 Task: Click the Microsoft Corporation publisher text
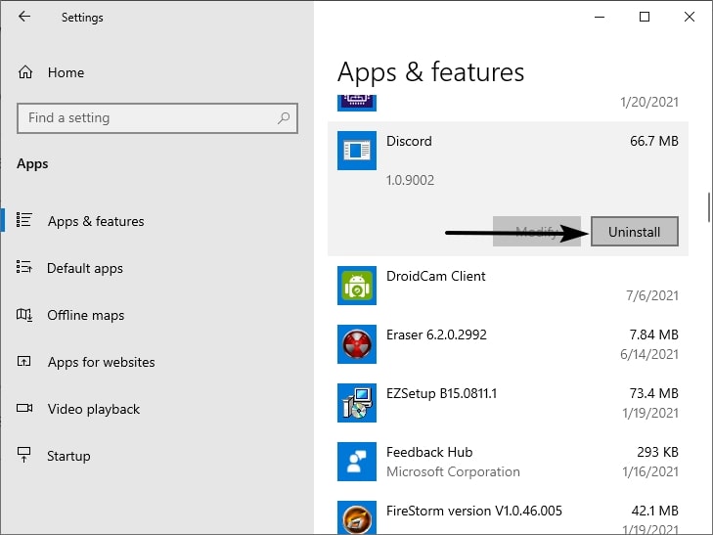453,471
